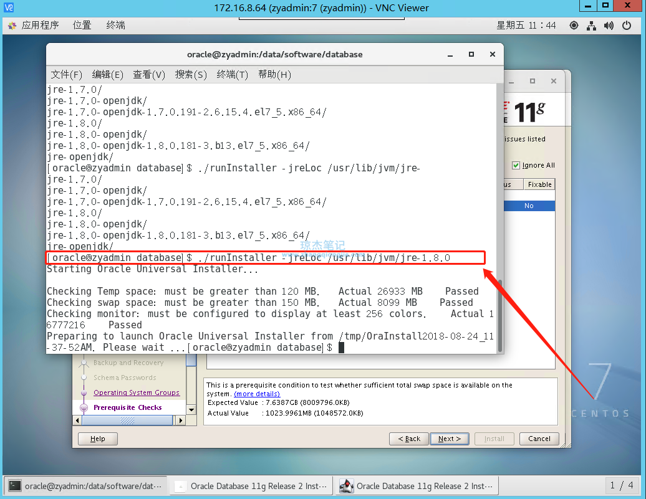Switch to second Oracle Database 11g taskbar item
The image size is (646, 499).
click(x=417, y=487)
